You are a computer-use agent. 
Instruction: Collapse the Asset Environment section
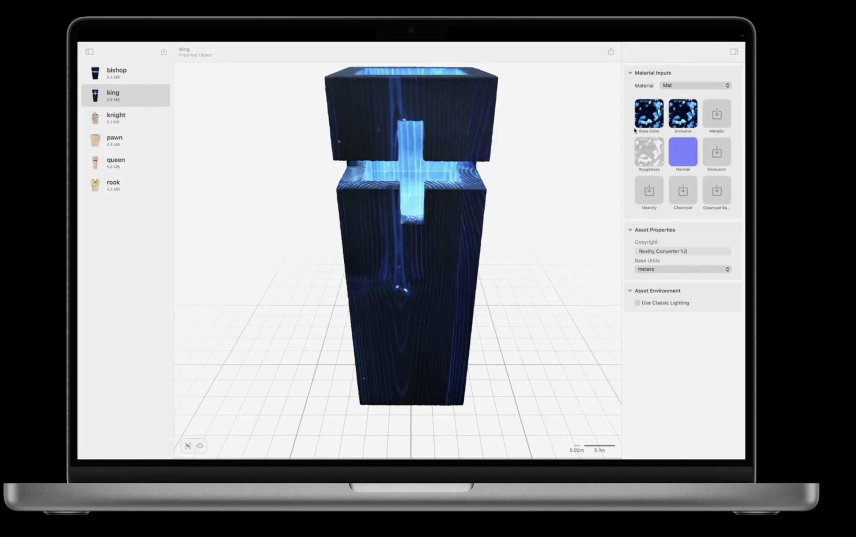pyautogui.click(x=630, y=290)
